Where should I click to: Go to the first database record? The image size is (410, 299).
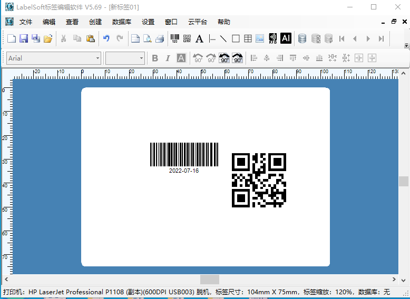(x=341, y=38)
